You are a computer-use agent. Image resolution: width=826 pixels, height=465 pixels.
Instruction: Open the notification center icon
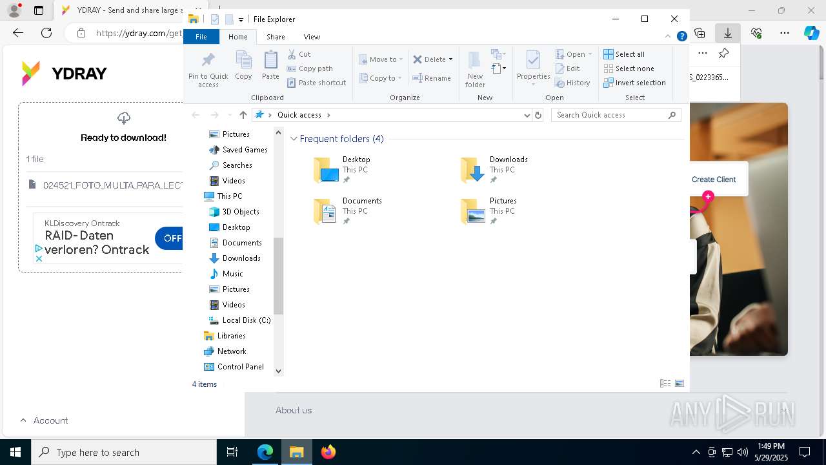[805, 452]
